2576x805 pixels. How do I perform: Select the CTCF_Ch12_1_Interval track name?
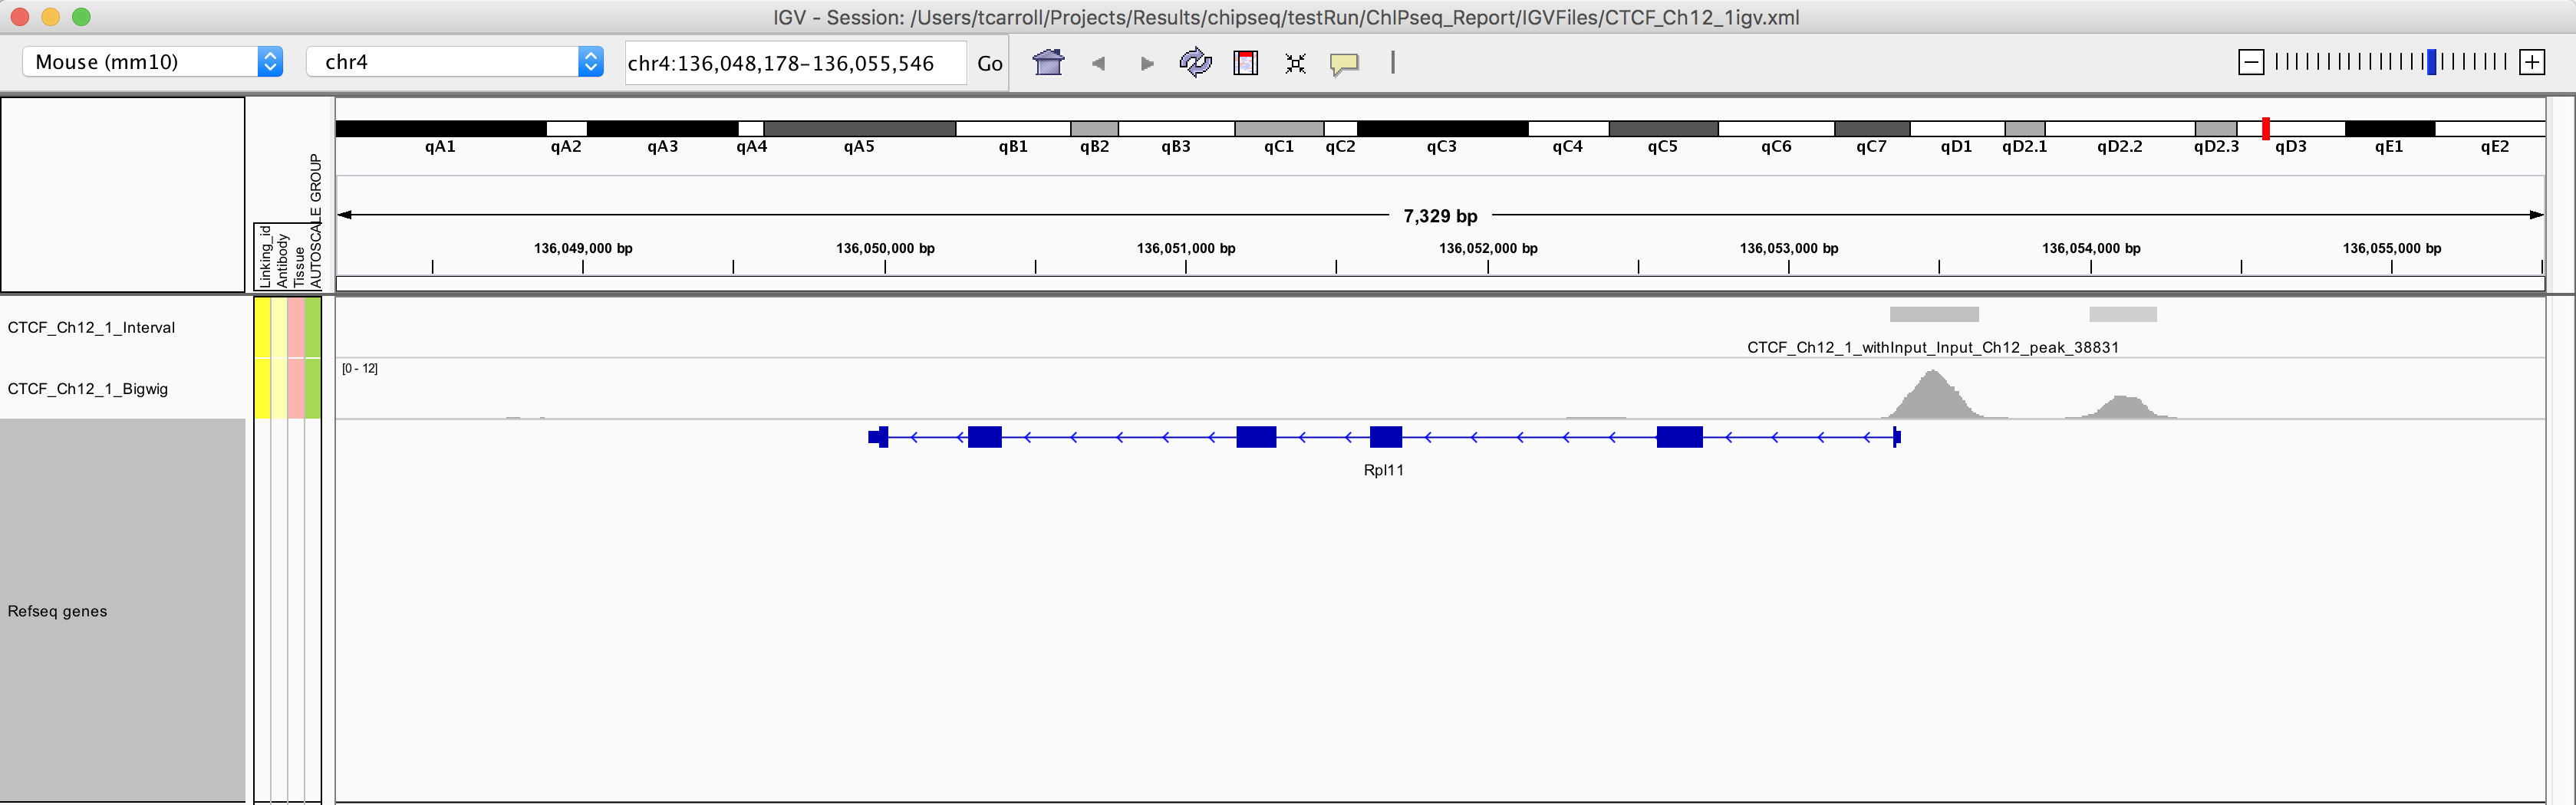(91, 327)
